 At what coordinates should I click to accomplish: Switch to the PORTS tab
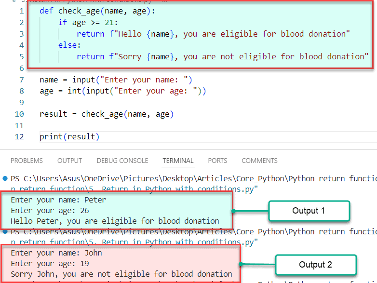217,161
